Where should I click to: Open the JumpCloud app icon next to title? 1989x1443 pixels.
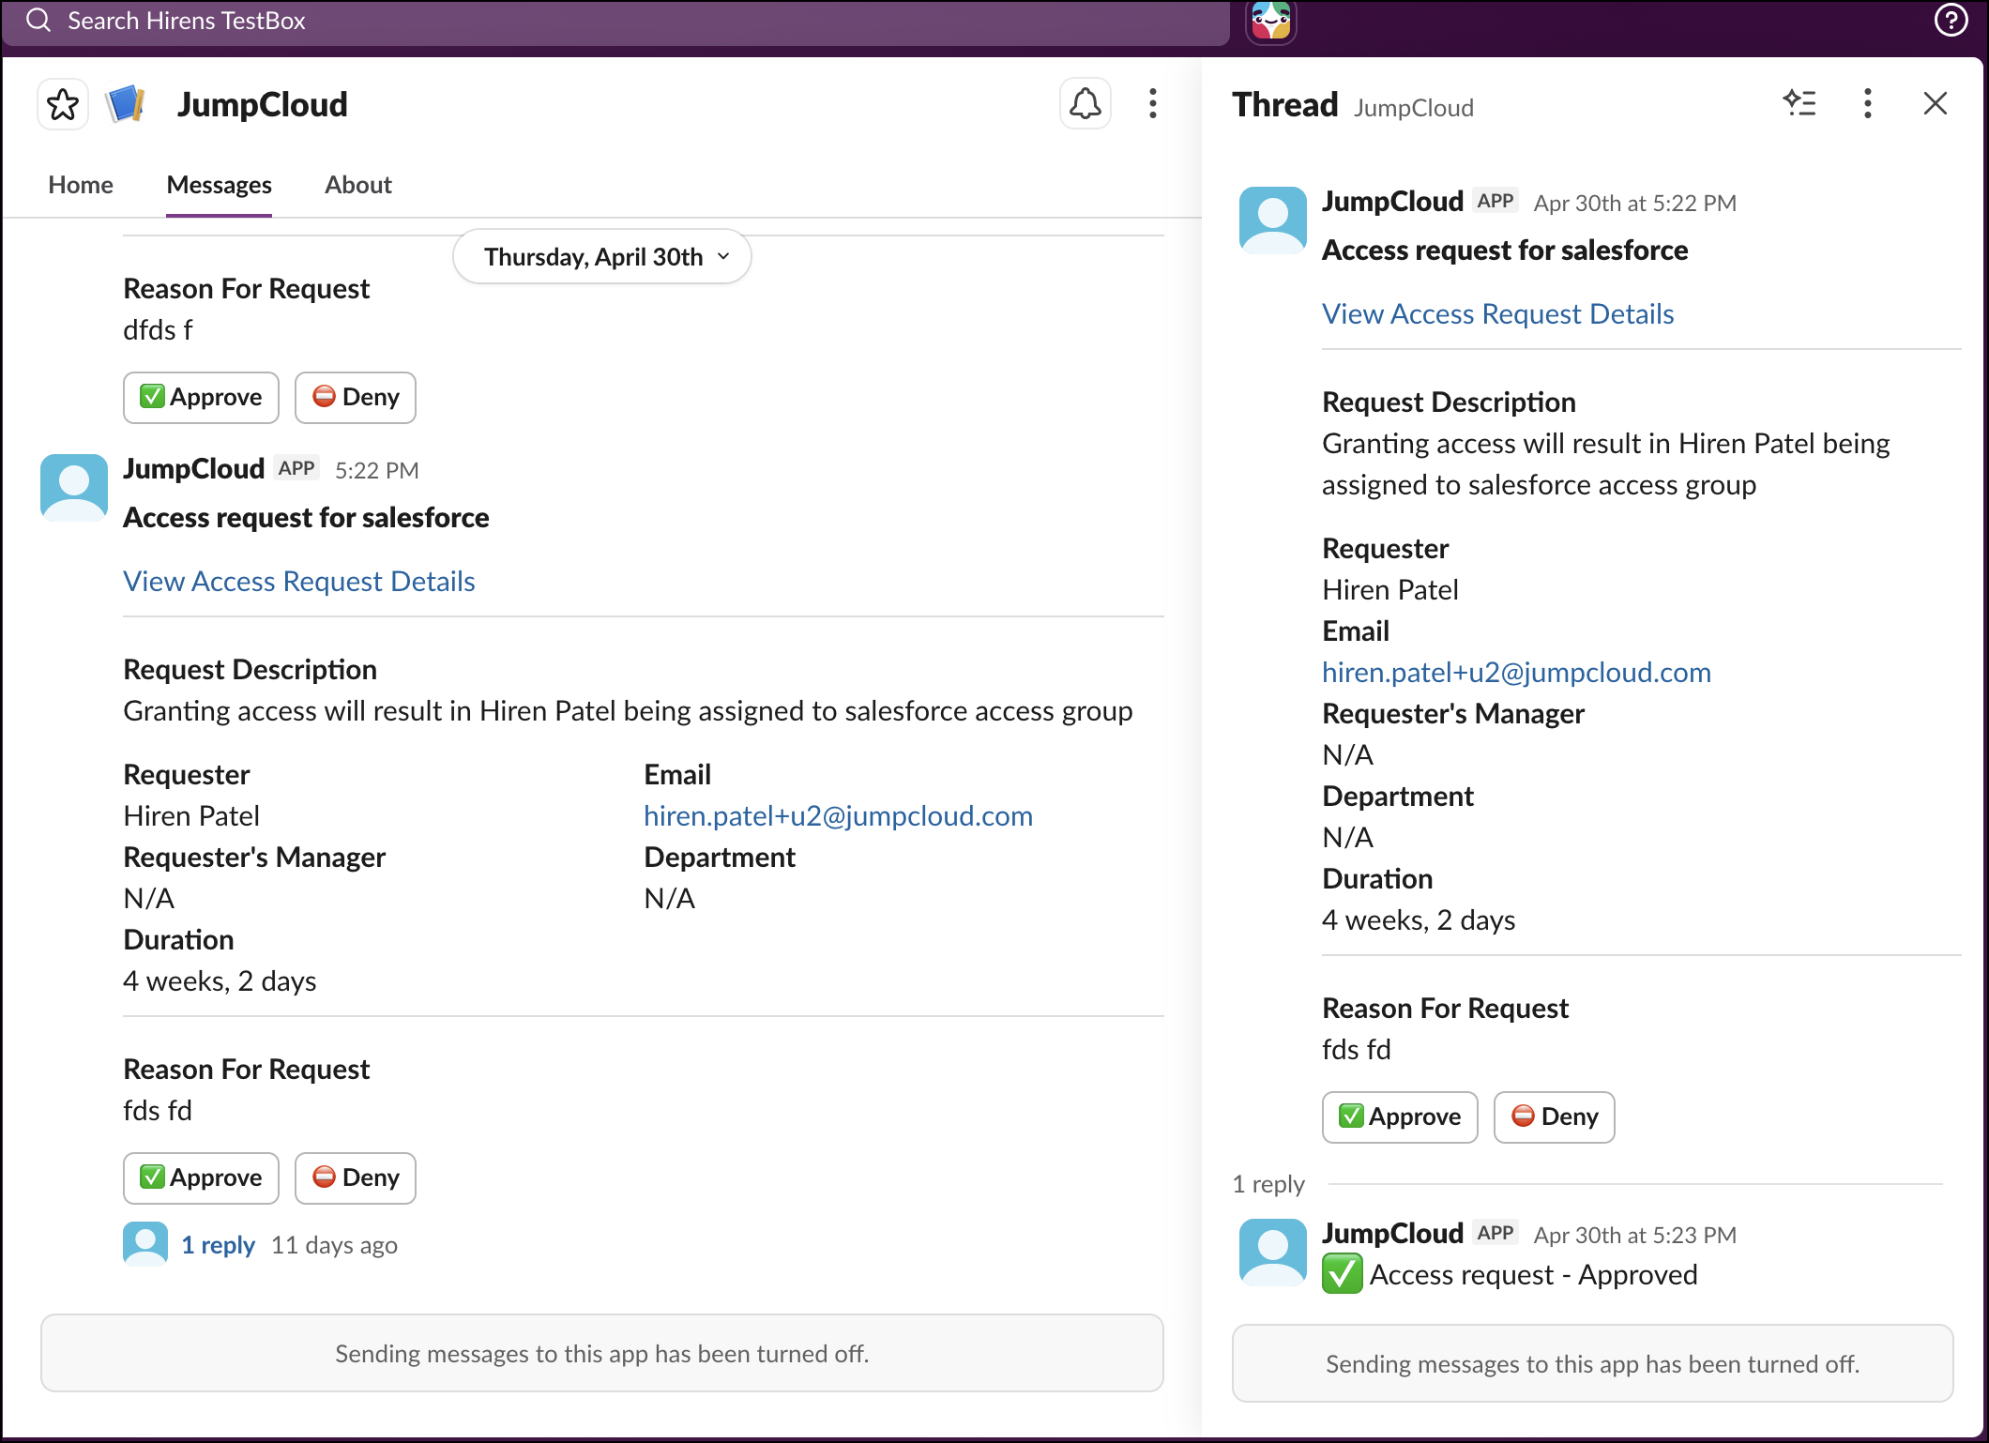pos(126,104)
